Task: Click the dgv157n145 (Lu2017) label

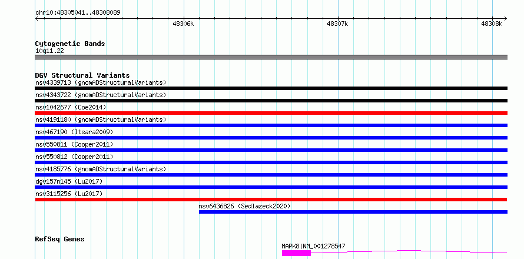Action: 69,181
